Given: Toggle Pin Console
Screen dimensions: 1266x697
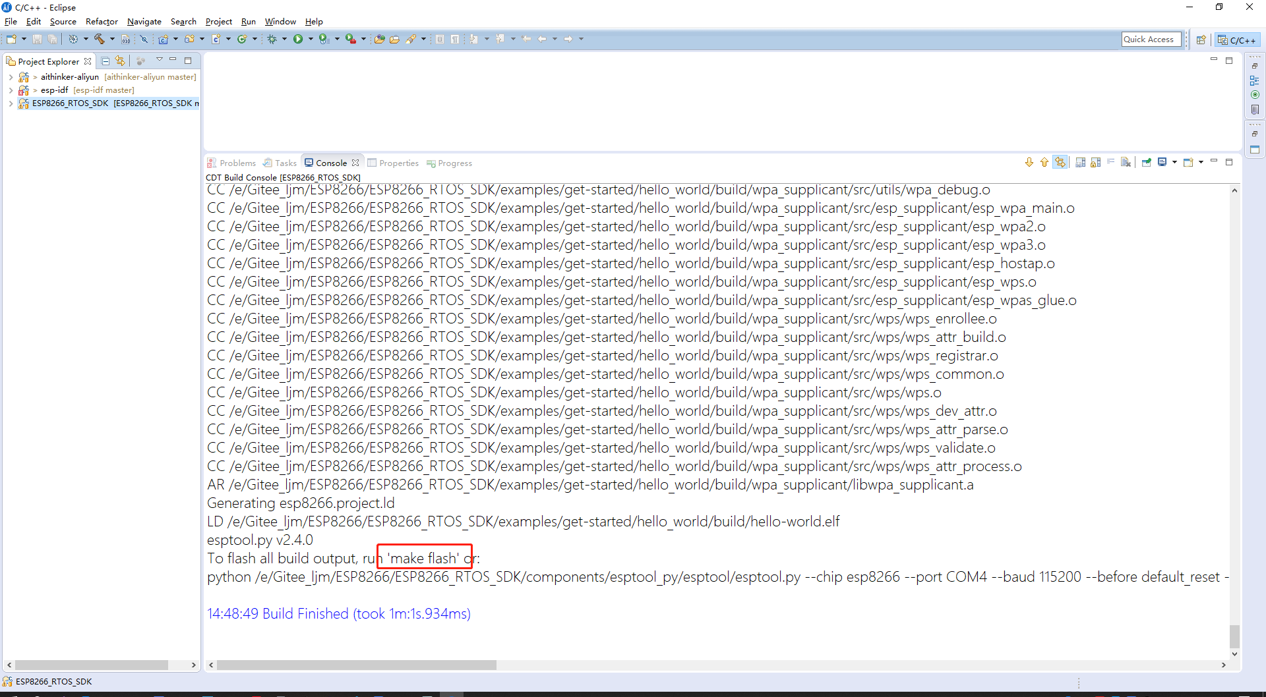Looking at the screenshot, I should [x=1147, y=163].
